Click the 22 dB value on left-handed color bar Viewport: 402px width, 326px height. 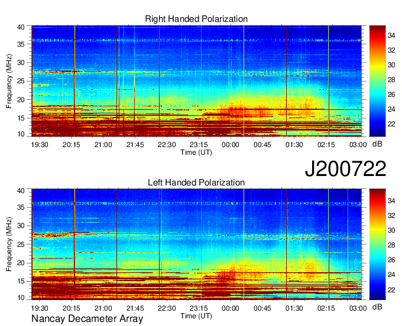[x=391, y=289]
